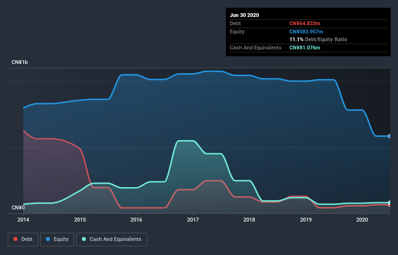The image size is (398, 255).
Task: Click the blue Equity legend dot
Action: point(48,239)
